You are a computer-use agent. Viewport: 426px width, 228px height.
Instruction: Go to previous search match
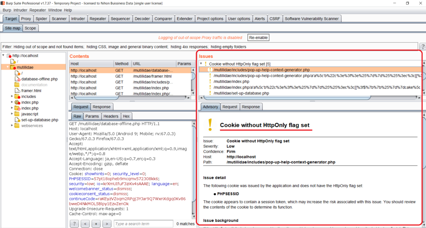(85, 224)
